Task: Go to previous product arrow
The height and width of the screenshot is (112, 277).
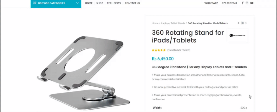Action: 238,23
